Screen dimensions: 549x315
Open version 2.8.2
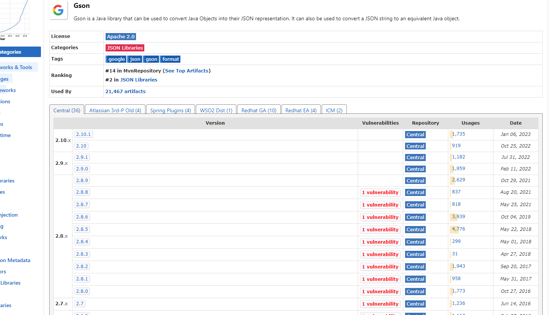click(82, 267)
